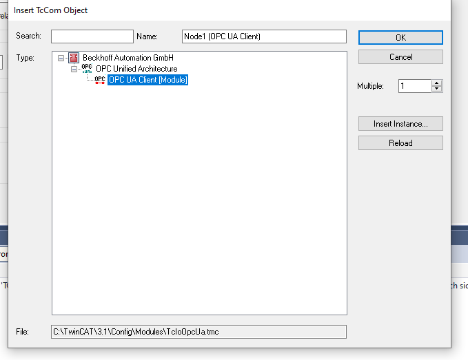Collapse the OPC Unified Architecture node
The height and width of the screenshot is (360, 468).
[x=74, y=69]
